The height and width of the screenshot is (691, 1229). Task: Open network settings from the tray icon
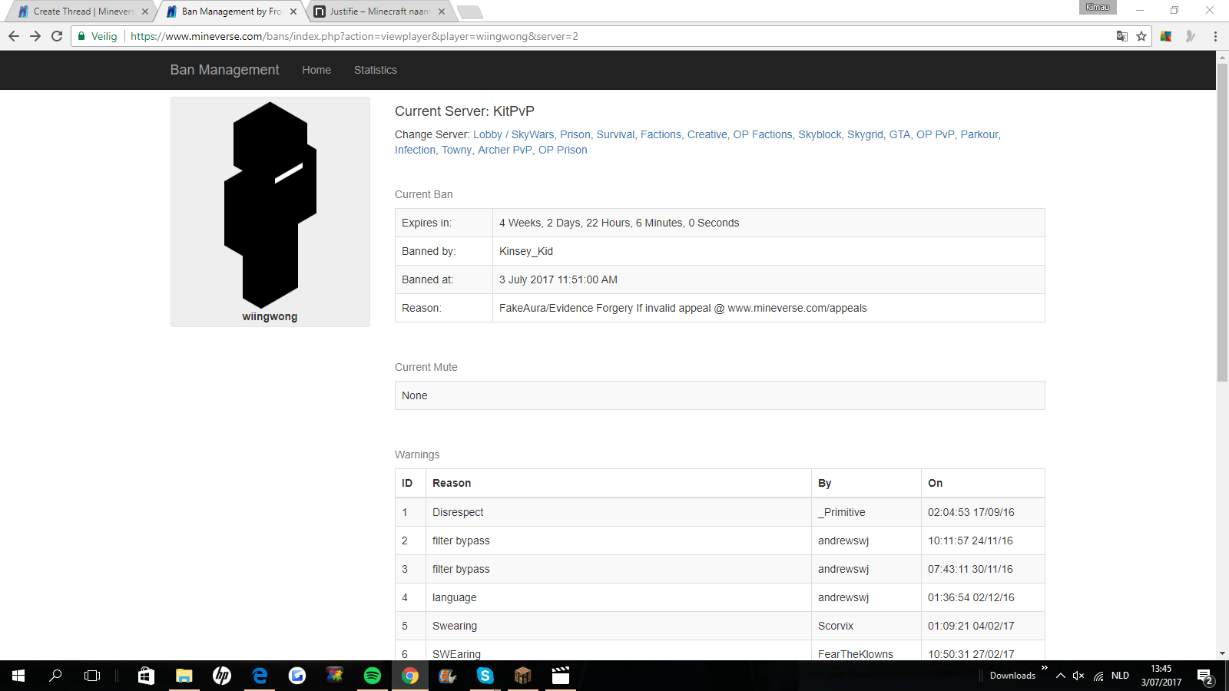(x=1099, y=676)
